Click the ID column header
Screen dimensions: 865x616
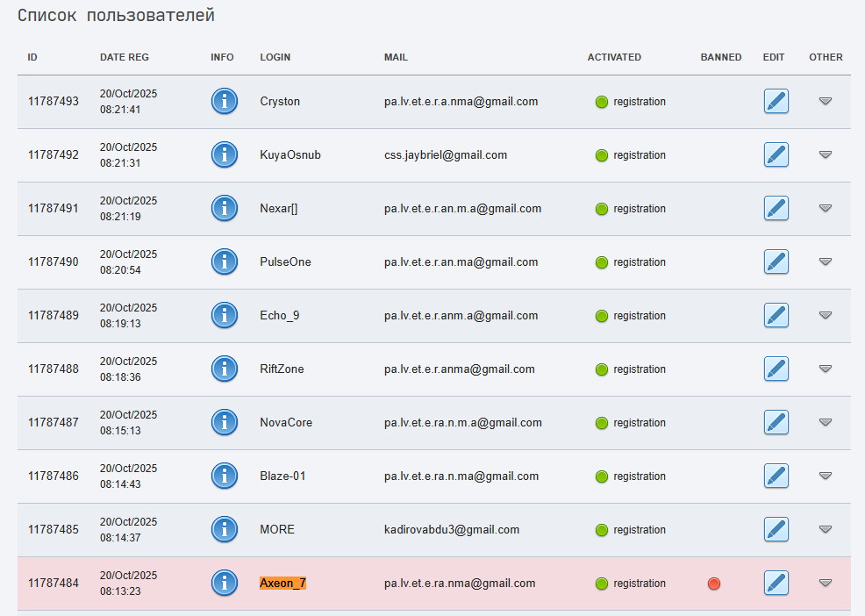click(x=32, y=57)
